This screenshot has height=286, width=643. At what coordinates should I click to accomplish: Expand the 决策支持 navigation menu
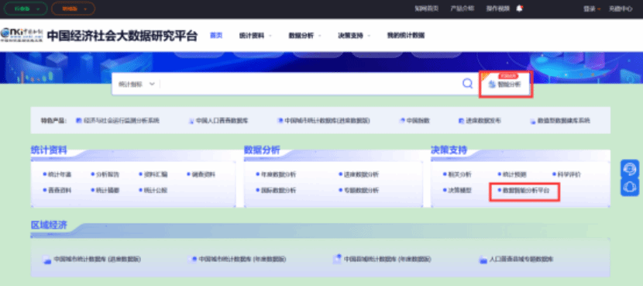coord(354,36)
